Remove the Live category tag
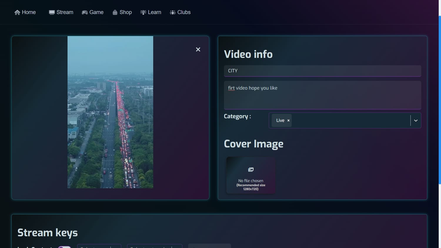 [288, 120]
